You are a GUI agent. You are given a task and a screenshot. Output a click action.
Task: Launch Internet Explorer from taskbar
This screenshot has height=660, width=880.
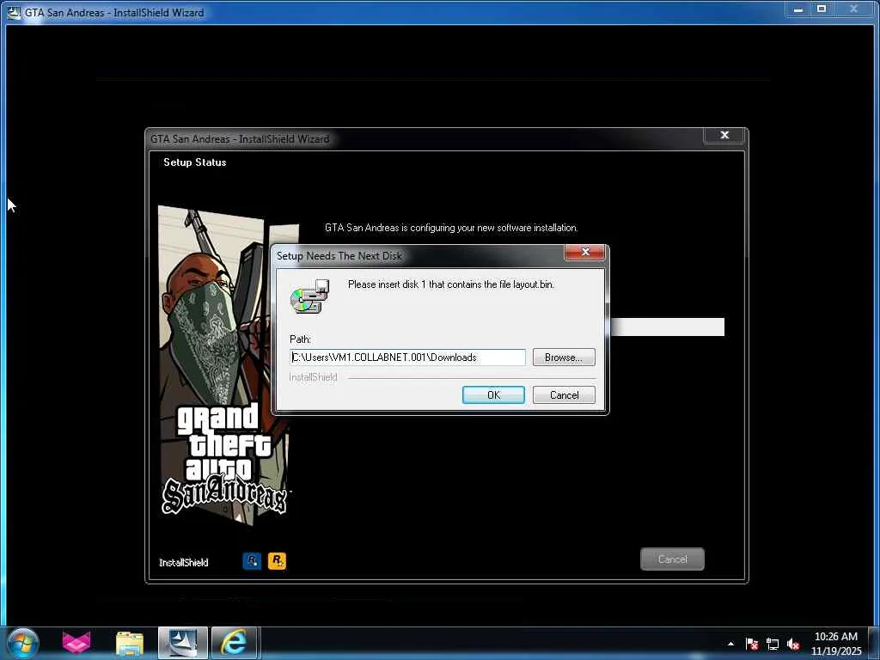[x=234, y=643]
